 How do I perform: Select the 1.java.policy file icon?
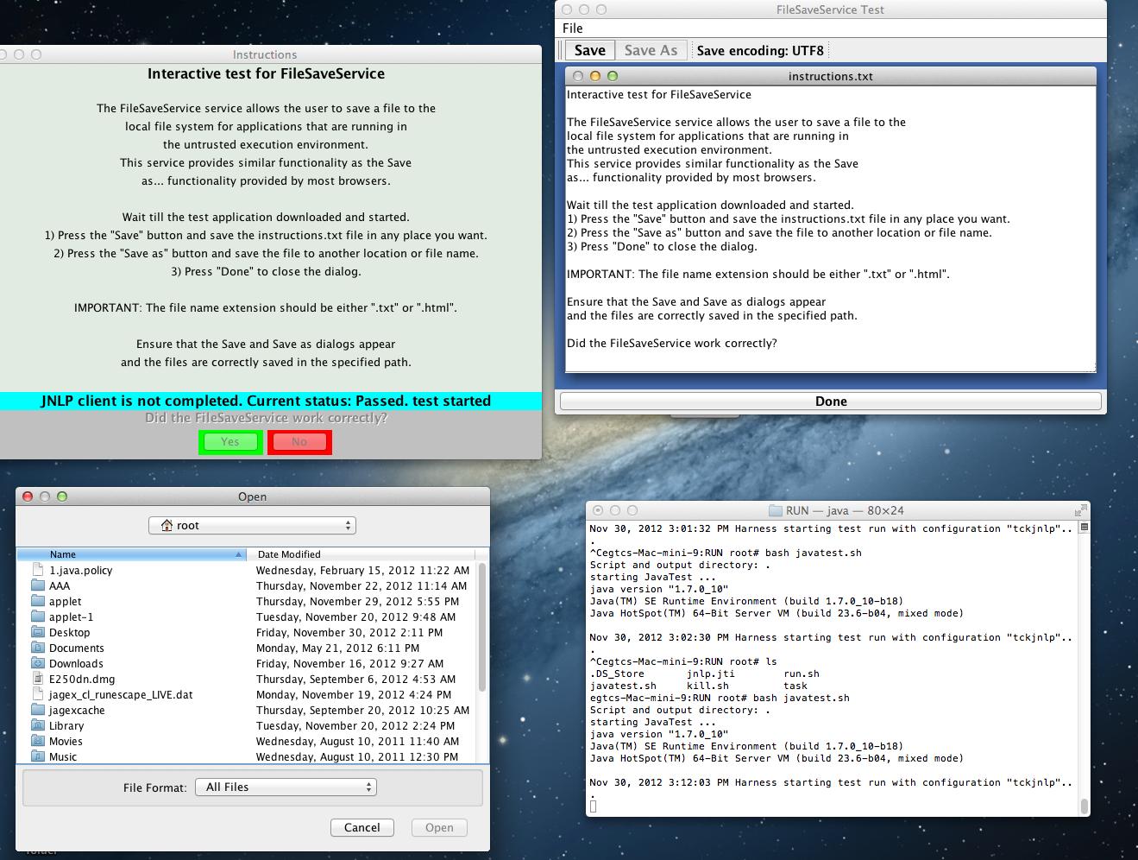pos(37,570)
